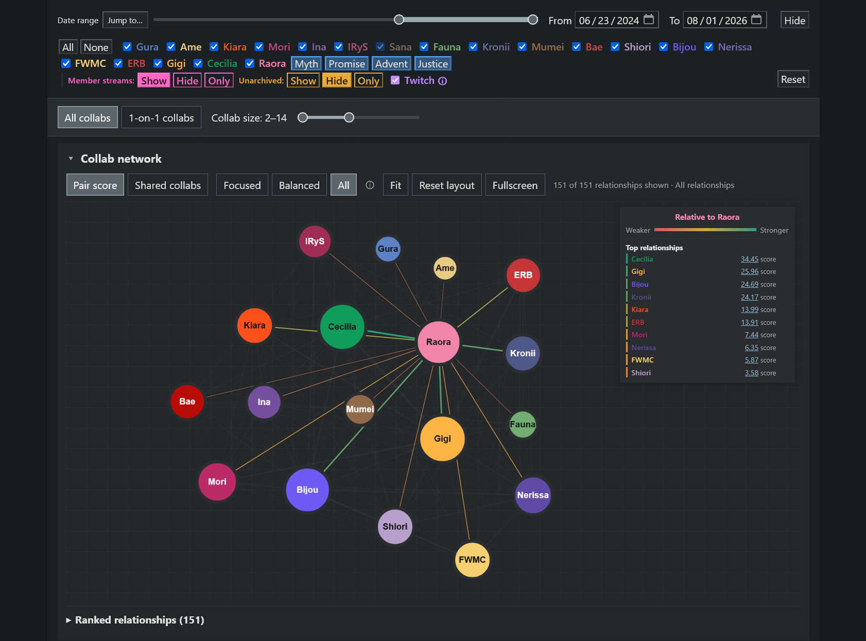The width and height of the screenshot is (866, 641).
Task: Click the To date input field
Action: 724,20
